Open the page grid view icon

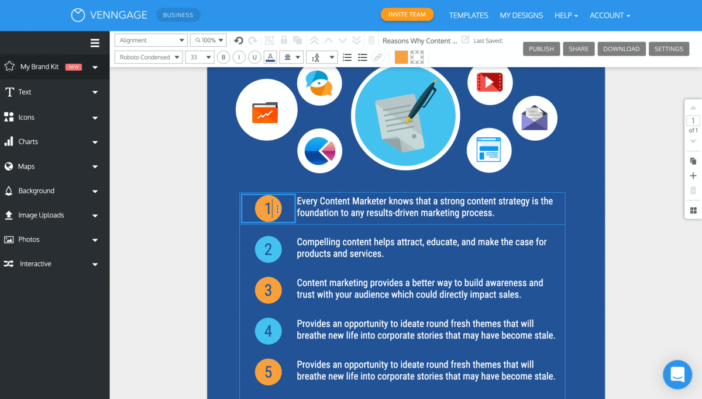coord(693,210)
